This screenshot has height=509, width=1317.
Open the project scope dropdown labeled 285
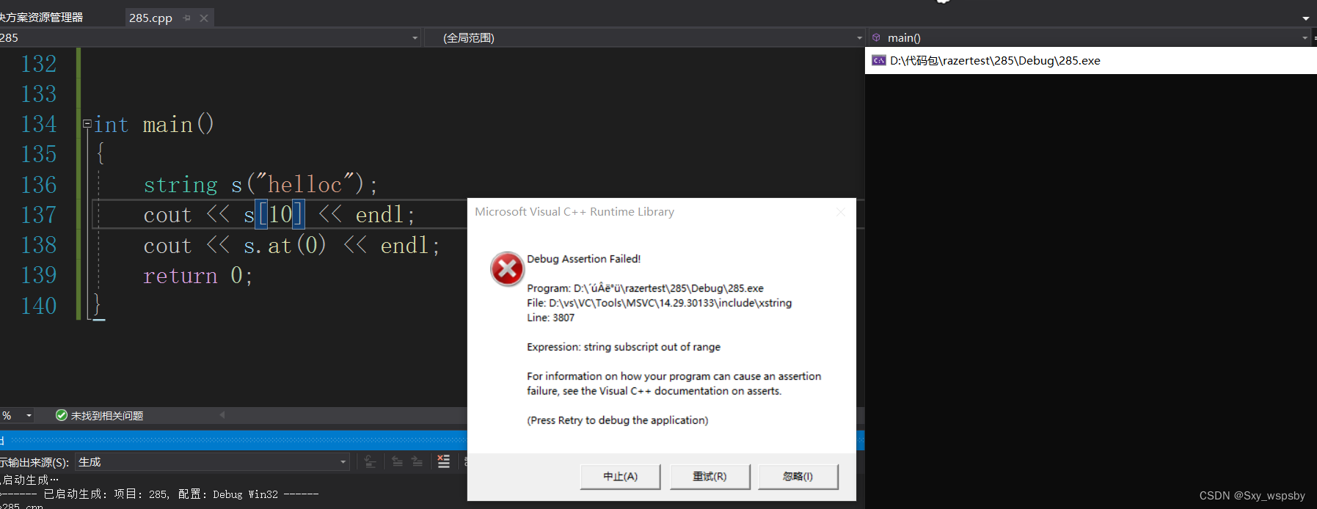click(x=415, y=37)
